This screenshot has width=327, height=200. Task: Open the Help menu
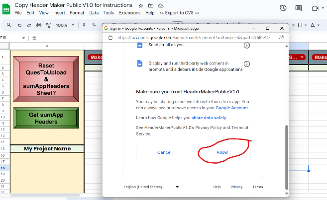150,13
